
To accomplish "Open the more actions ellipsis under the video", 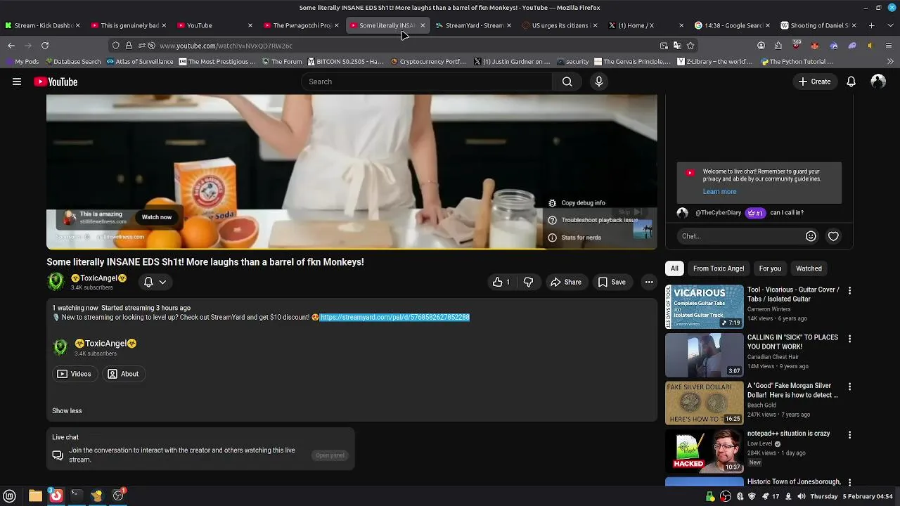I will pos(649,282).
